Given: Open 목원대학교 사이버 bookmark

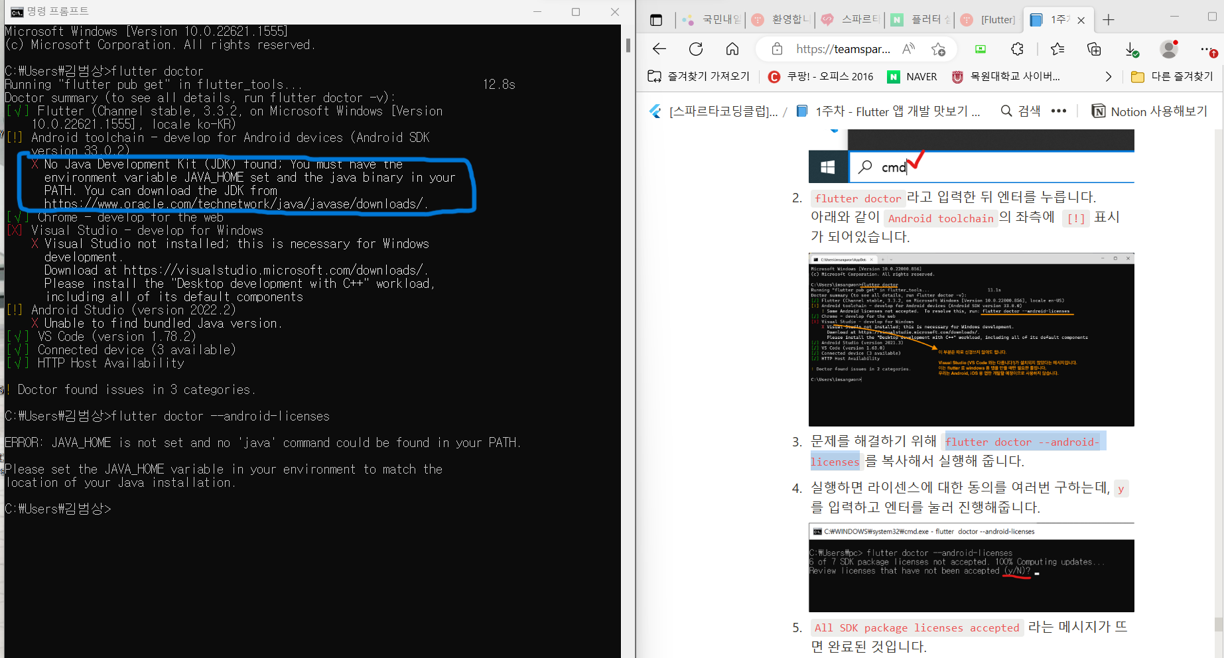Looking at the screenshot, I should pos(1006,76).
